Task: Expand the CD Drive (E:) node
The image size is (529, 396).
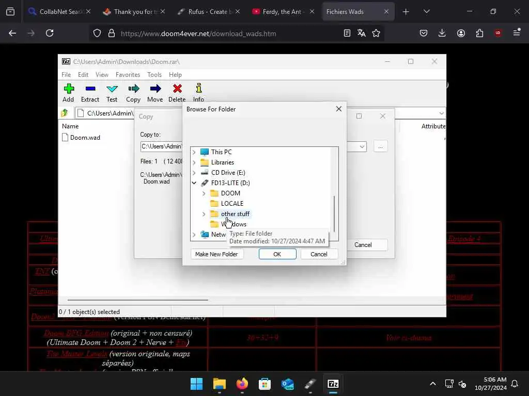Action: (194, 173)
